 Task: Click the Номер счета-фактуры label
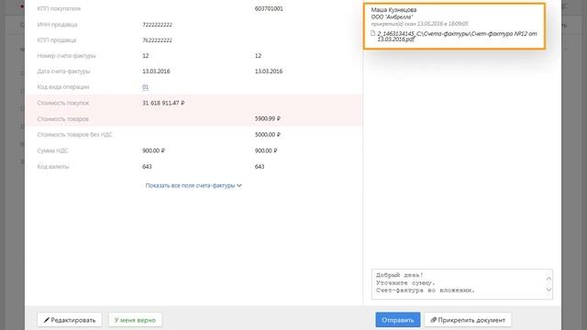(x=66, y=56)
